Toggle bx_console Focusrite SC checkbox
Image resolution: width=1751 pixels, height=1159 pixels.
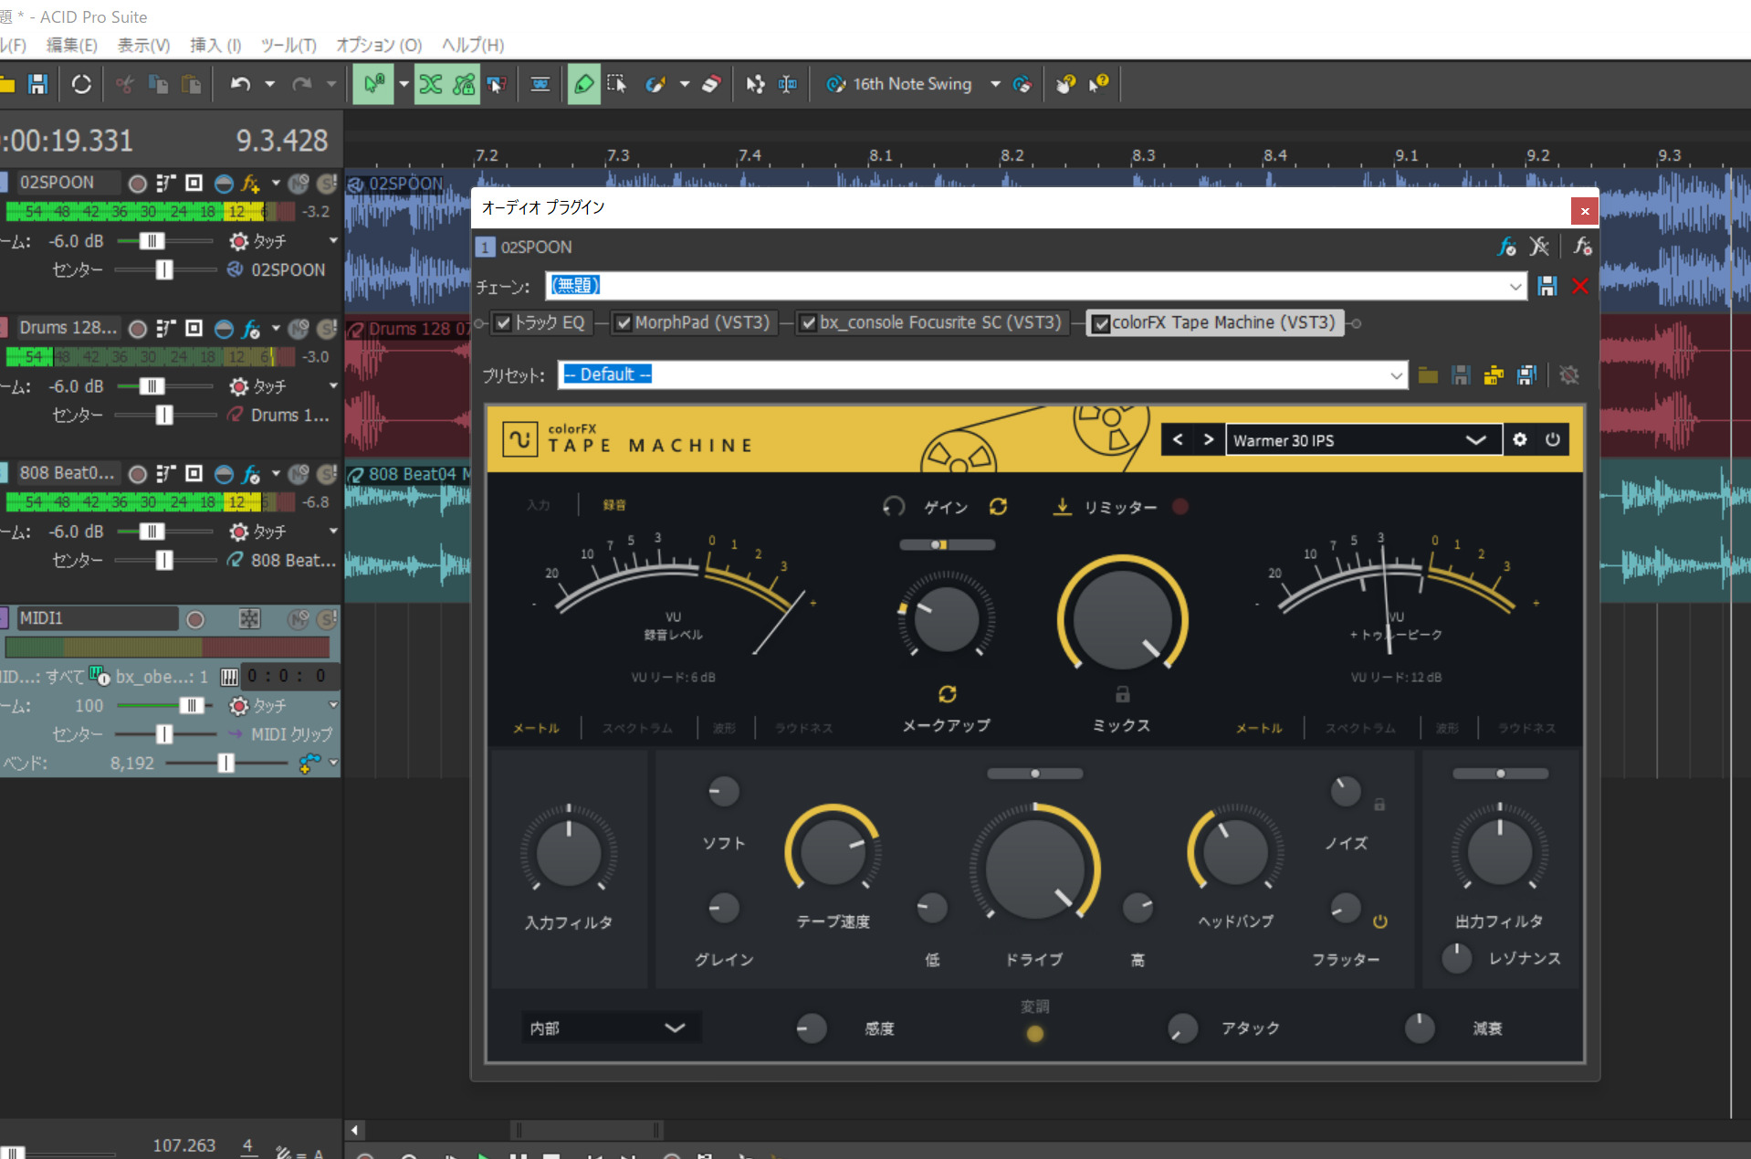pyautogui.click(x=808, y=323)
